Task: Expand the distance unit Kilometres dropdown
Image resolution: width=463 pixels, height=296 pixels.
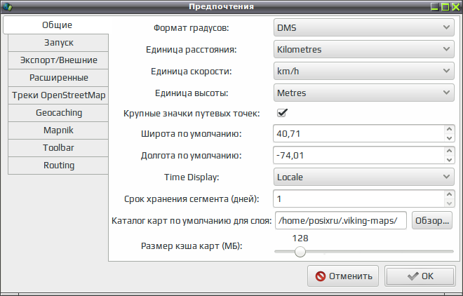Action: pos(364,49)
